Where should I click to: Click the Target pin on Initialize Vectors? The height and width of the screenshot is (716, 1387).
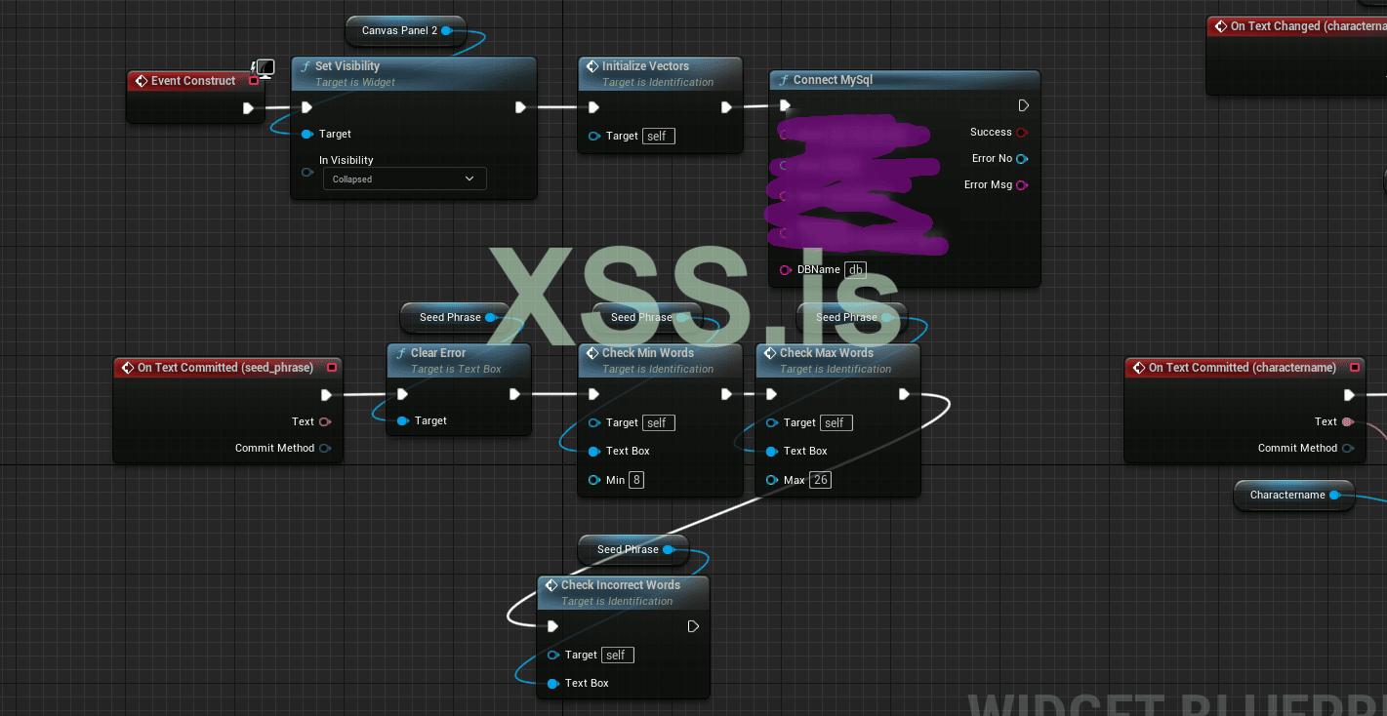[x=594, y=136]
